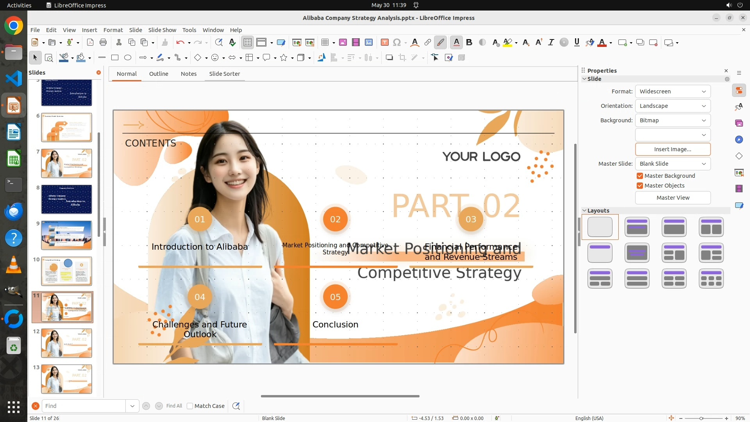The width and height of the screenshot is (750, 422).
Task: Switch to the Slide Sorter tab
Action: point(224,74)
